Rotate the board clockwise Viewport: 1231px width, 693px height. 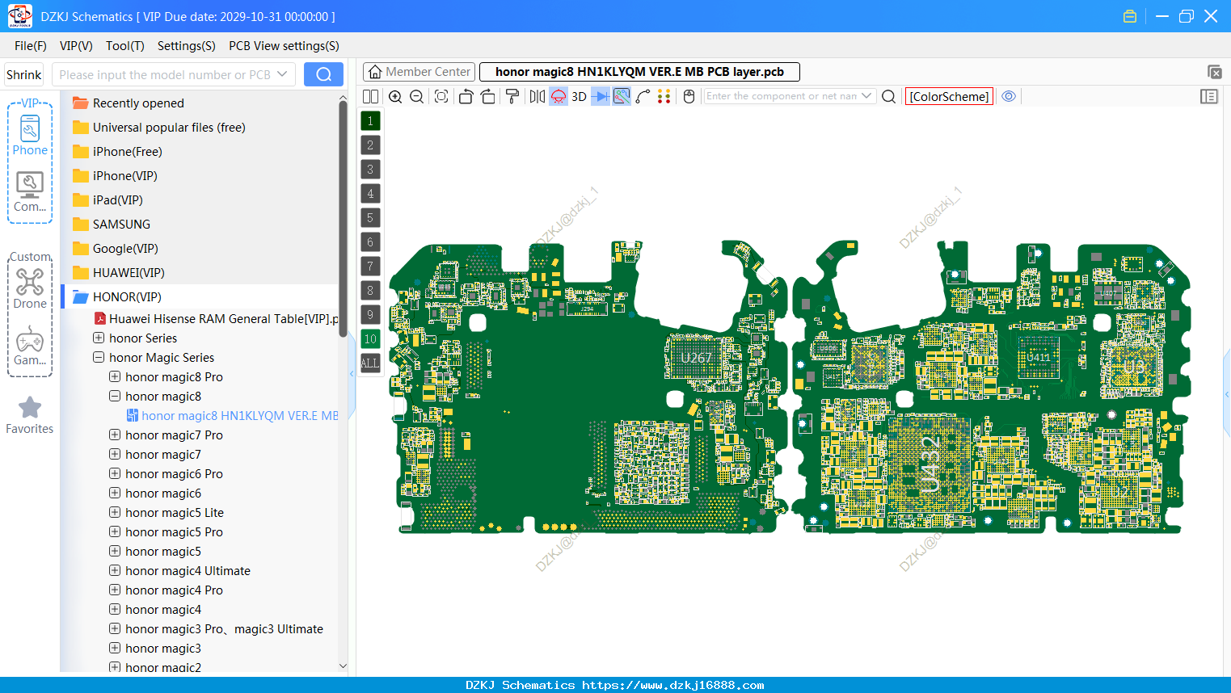488,96
